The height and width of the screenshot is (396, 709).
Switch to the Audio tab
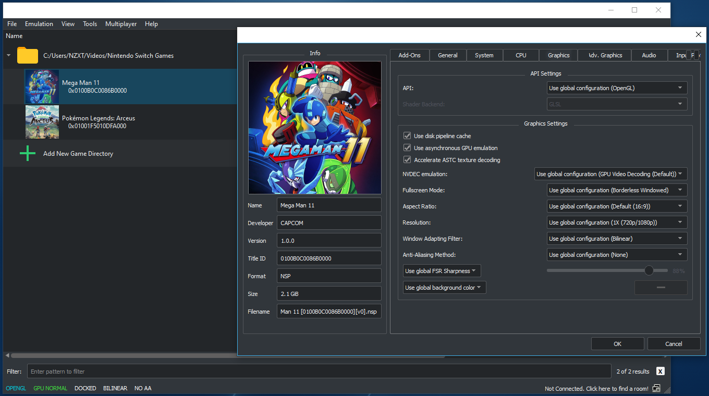coord(649,55)
